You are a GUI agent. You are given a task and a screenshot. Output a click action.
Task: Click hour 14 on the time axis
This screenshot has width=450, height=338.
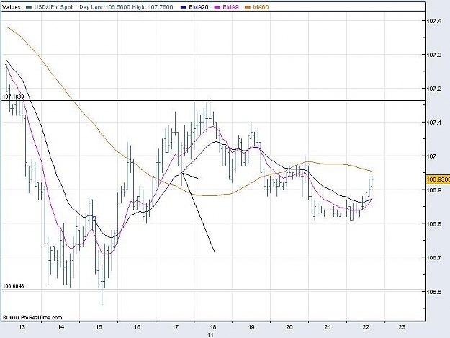[60, 327]
